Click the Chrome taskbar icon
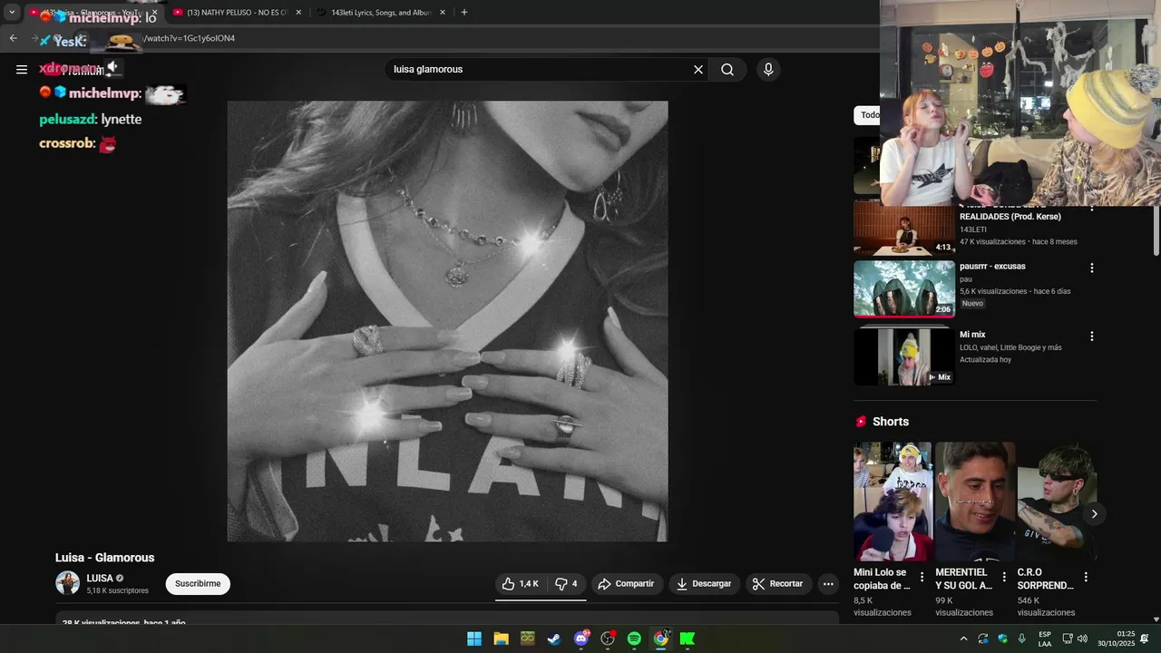 click(x=661, y=638)
